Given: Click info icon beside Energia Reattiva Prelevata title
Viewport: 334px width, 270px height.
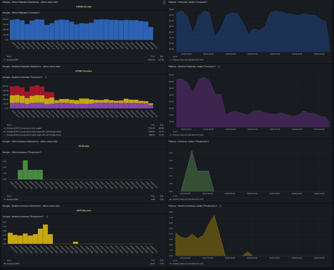Looking at the screenshot, I should (46, 77).
